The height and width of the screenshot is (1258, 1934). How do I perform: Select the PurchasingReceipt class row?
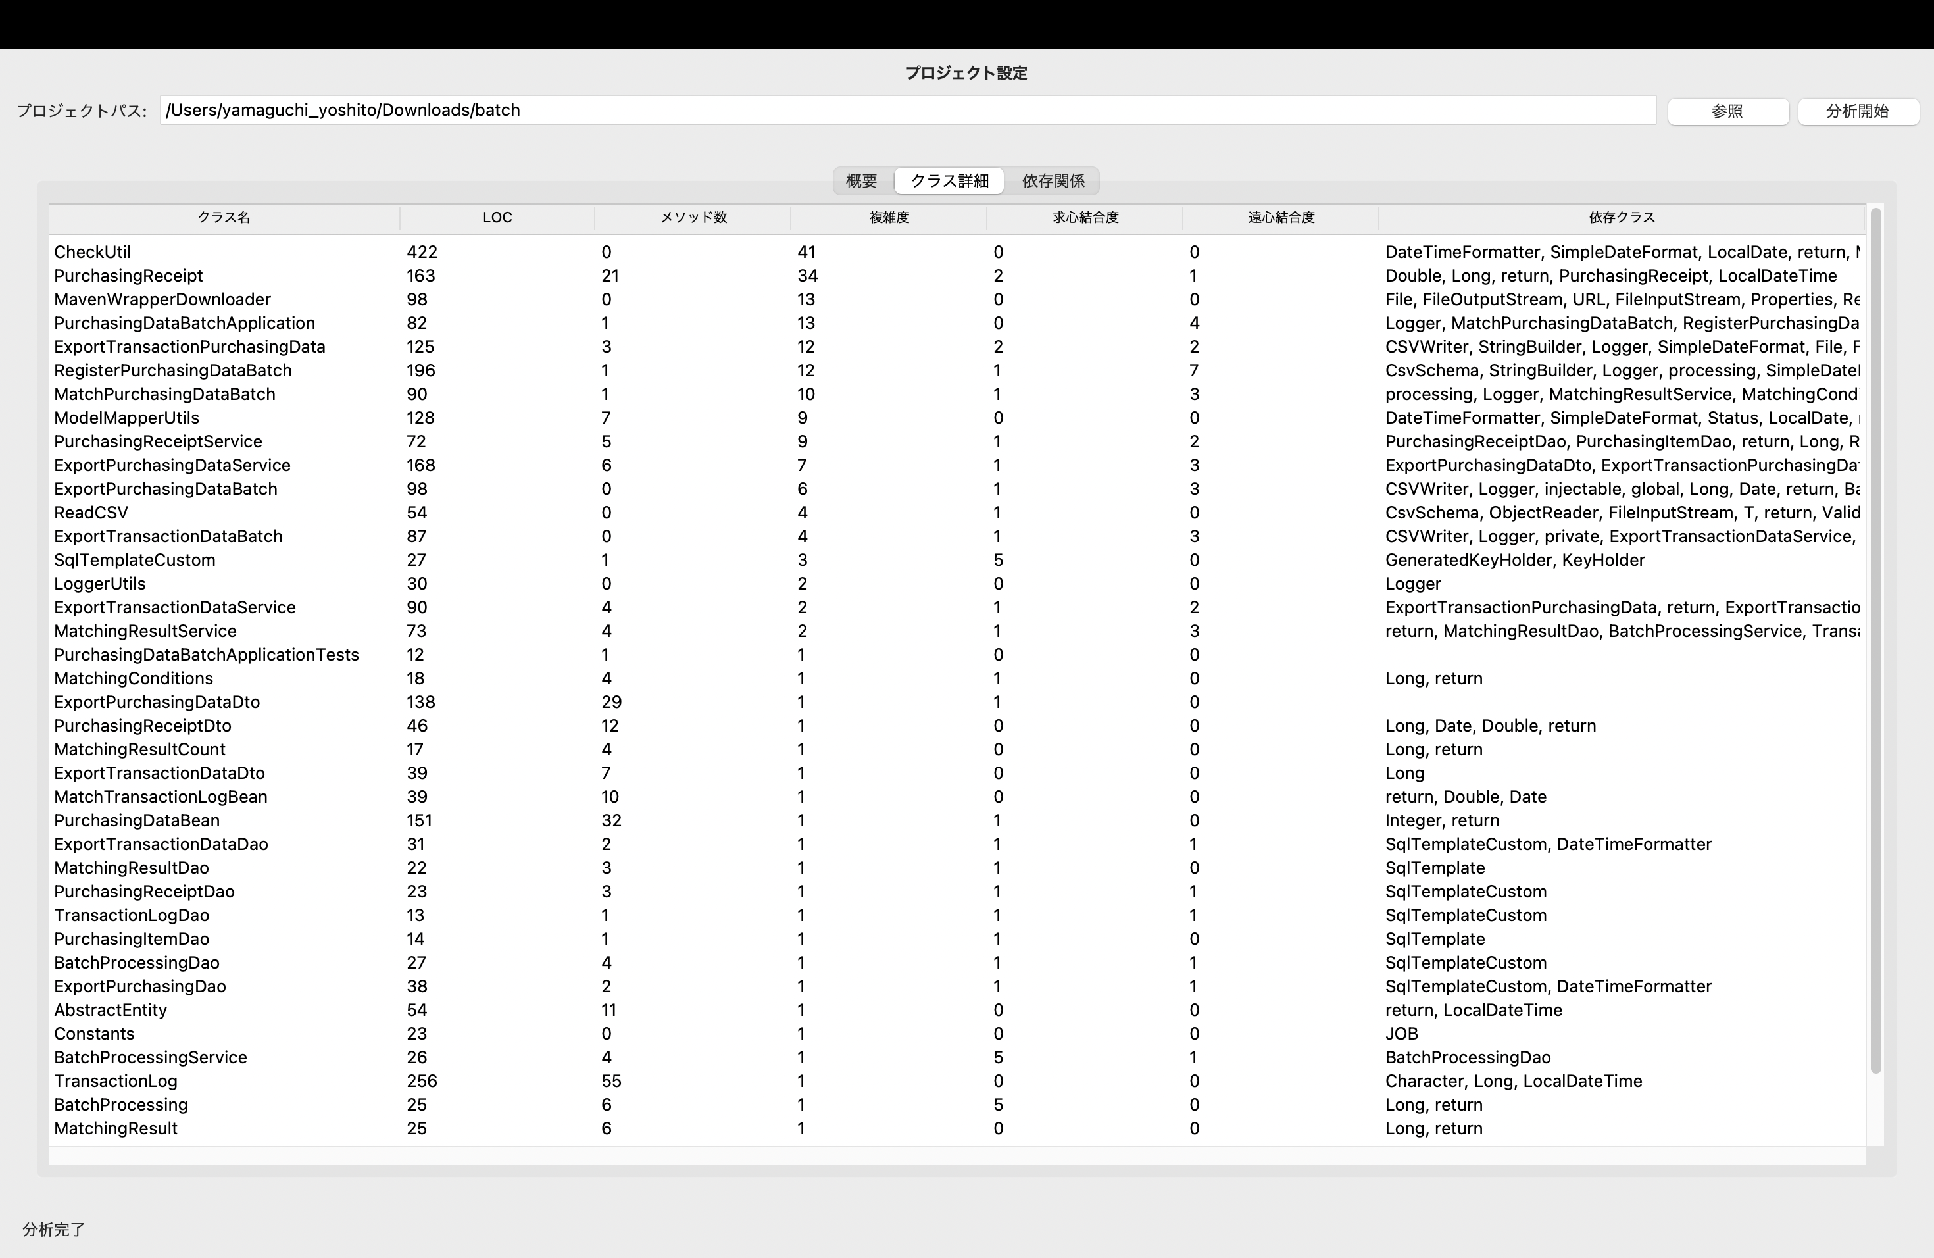(128, 276)
